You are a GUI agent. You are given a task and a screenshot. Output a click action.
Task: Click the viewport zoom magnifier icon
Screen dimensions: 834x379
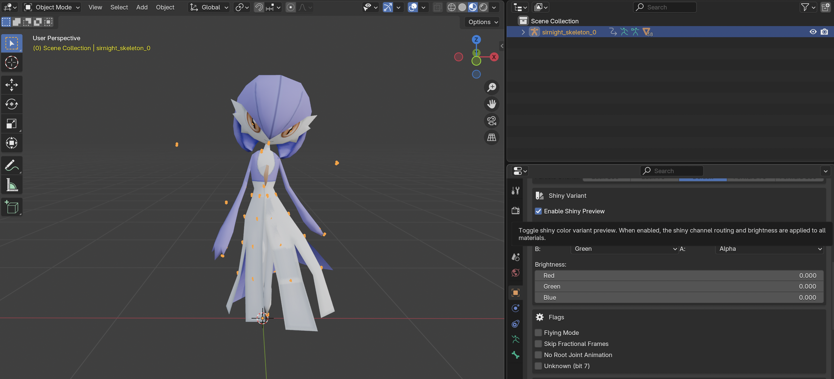491,87
